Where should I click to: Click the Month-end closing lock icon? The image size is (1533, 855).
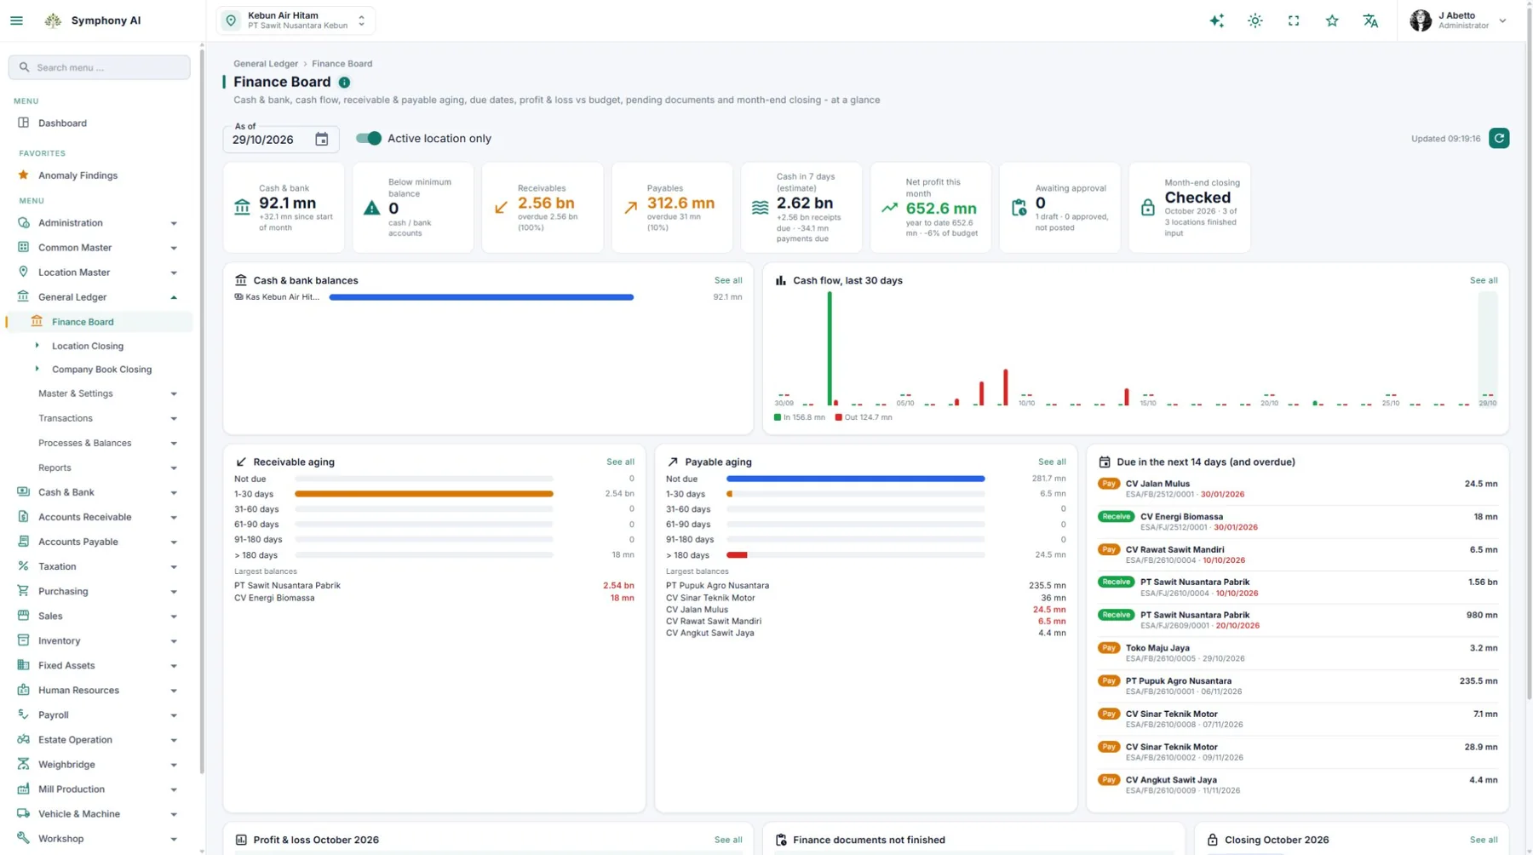(1148, 207)
